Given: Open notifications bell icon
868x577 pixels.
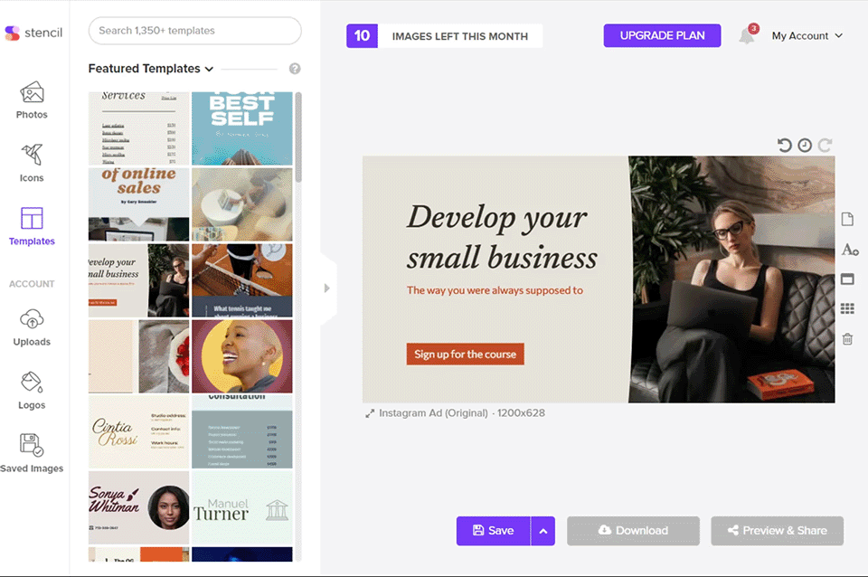Looking at the screenshot, I should (x=748, y=35).
